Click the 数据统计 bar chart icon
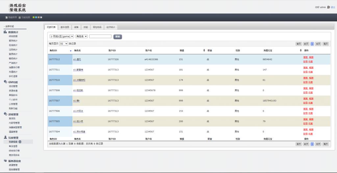 (x=5, y=32)
